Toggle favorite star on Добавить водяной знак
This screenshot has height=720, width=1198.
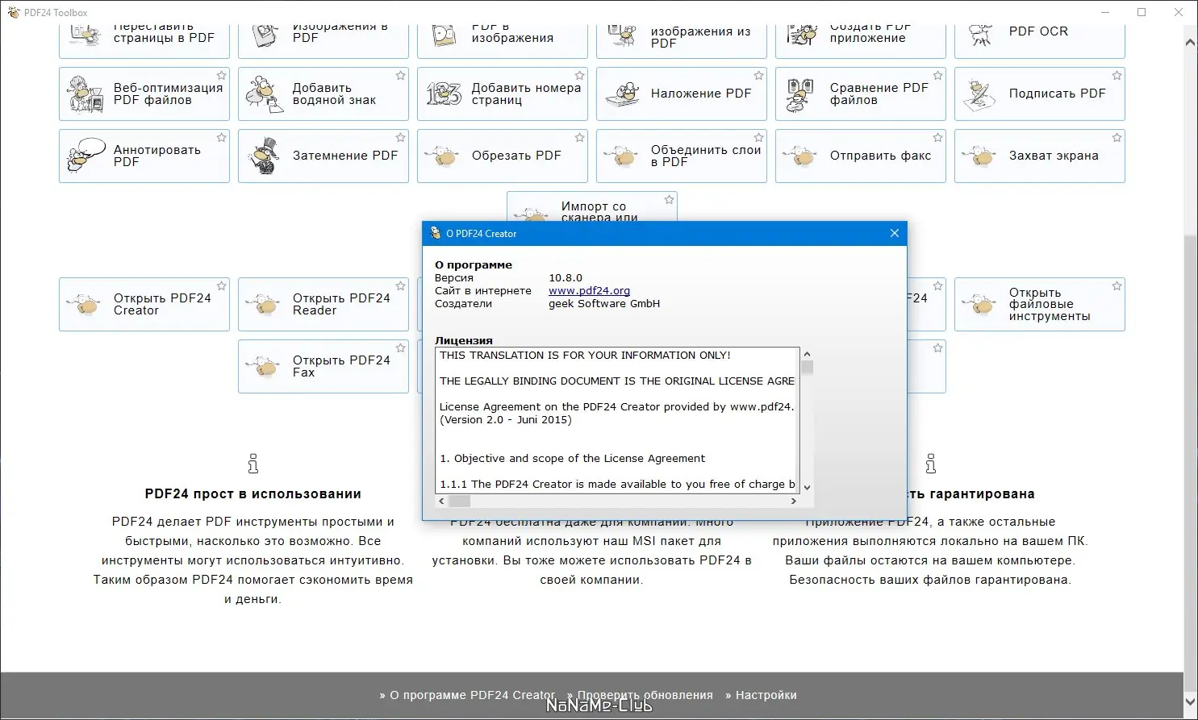pos(400,76)
